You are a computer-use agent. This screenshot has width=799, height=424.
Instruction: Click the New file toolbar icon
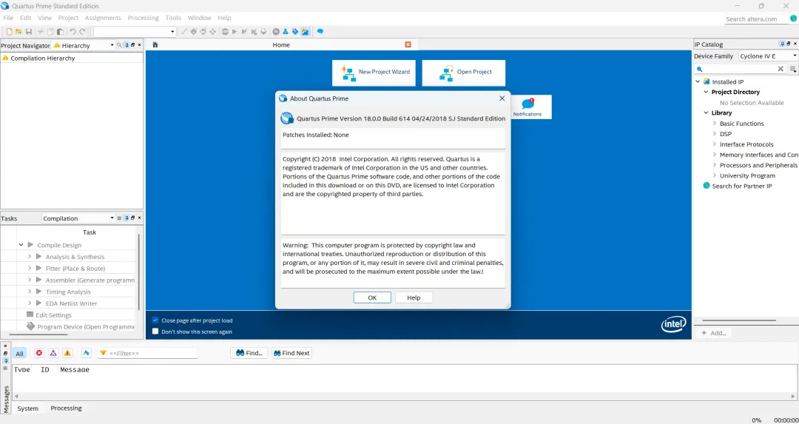9,32
